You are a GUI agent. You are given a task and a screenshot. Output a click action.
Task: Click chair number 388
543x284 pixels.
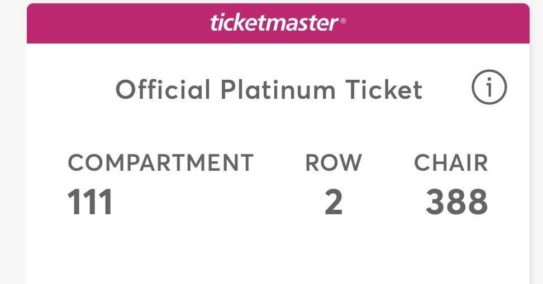point(456,202)
